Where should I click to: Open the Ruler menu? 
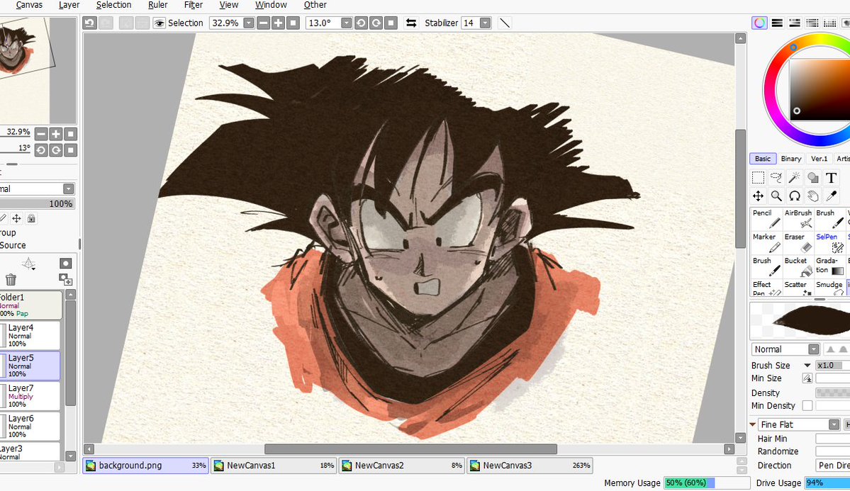(158, 5)
